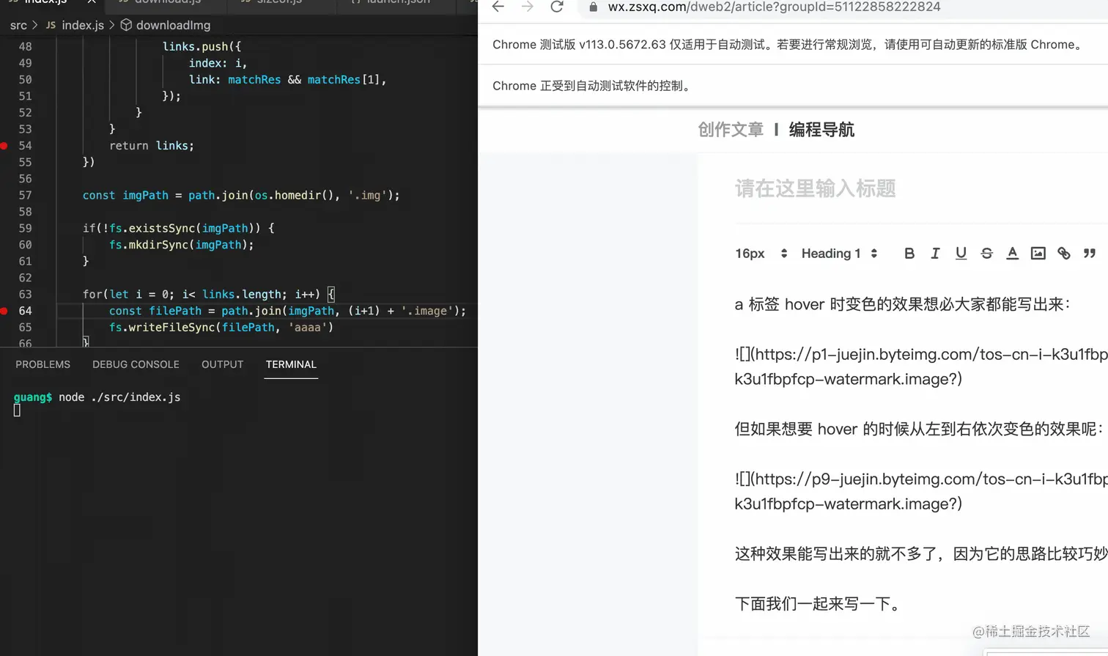This screenshot has height=656, width=1108.
Task: Click the downloadImg breadcrumb symbol
Action: (x=166, y=25)
